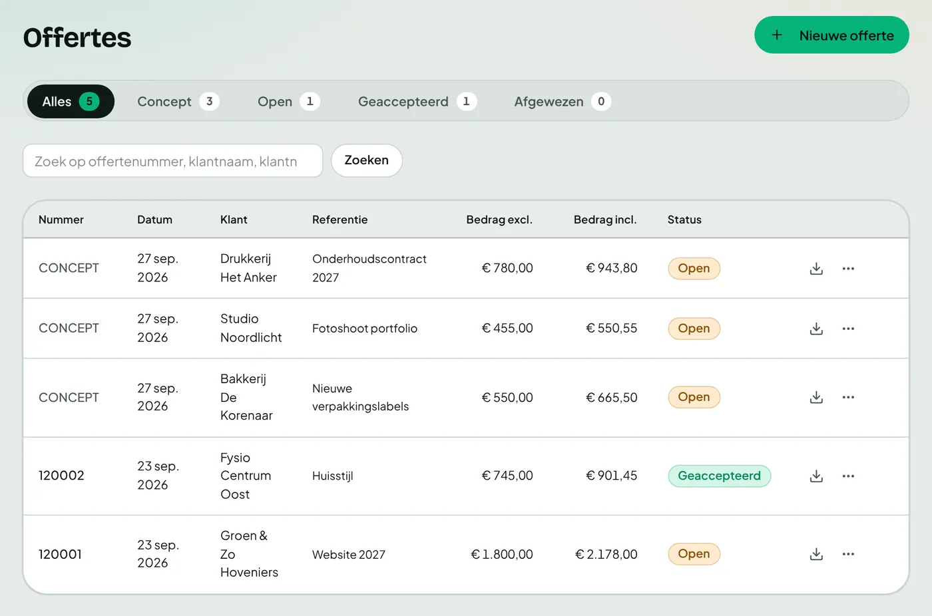The width and height of the screenshot is (932, 616).
Task: Switch to the Geaccepteerd tab
Action: tap(417, 101)
